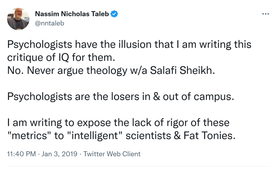The width and height of the screenshot is (276, 170).
Task: Click the quoted word "intelligent"
Action: [x=96, y=135]
